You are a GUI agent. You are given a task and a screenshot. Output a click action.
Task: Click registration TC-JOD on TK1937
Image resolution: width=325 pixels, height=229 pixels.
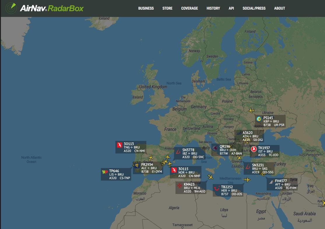click(x=273, y=155)
